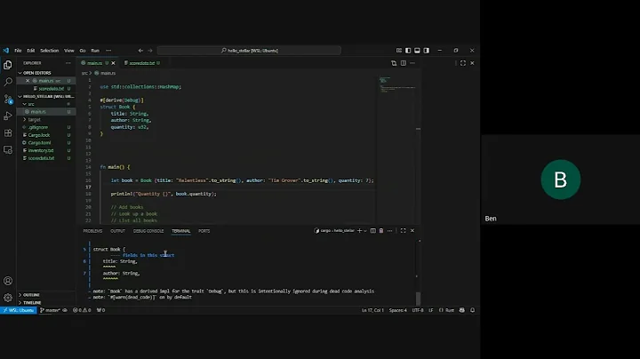The height and width of the screenshot is (359, 640).
Task: Add a new terminal with plus icon
Action: click(360, 230)
